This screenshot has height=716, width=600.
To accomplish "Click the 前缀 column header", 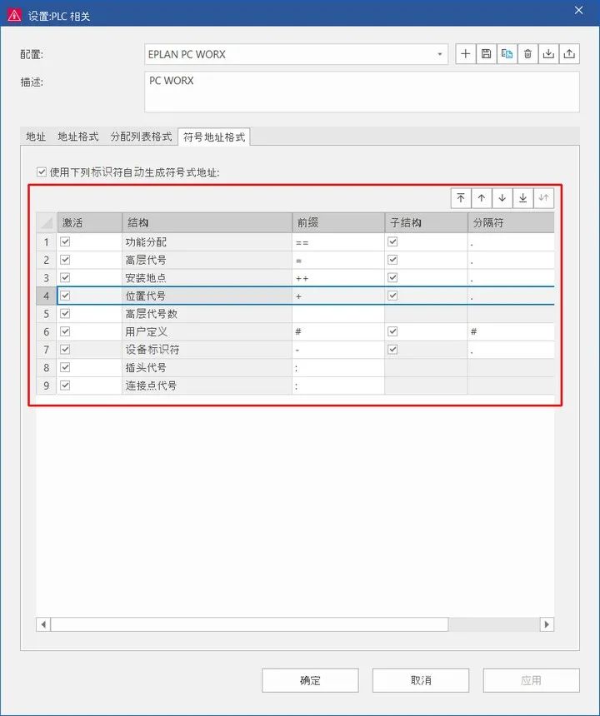I will pos(338,223).
